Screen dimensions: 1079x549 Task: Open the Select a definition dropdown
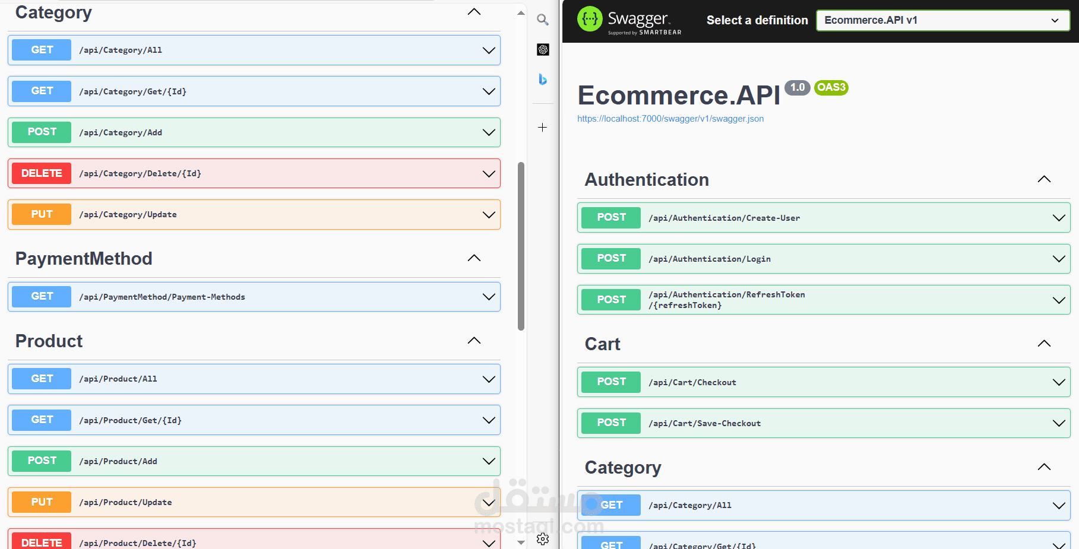tap(943, 20)
